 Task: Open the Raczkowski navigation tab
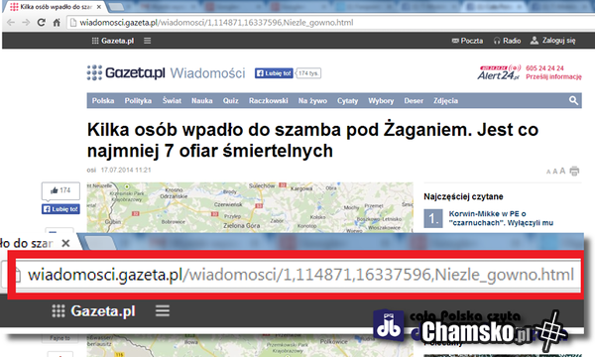pyautogui.click(x=269, y=101)
